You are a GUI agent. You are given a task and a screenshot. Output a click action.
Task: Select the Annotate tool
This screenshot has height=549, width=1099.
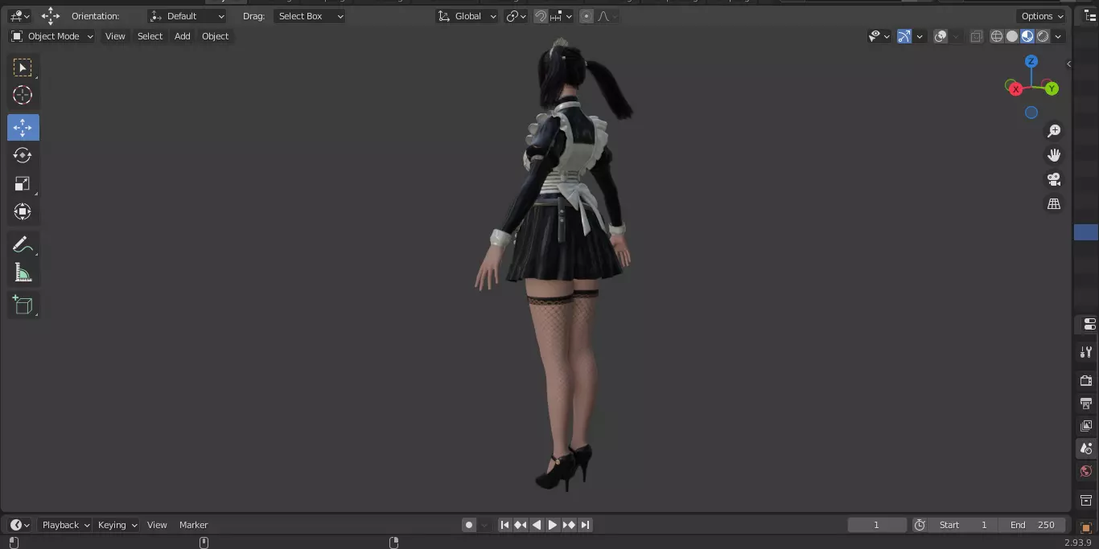tap(23, 245)
